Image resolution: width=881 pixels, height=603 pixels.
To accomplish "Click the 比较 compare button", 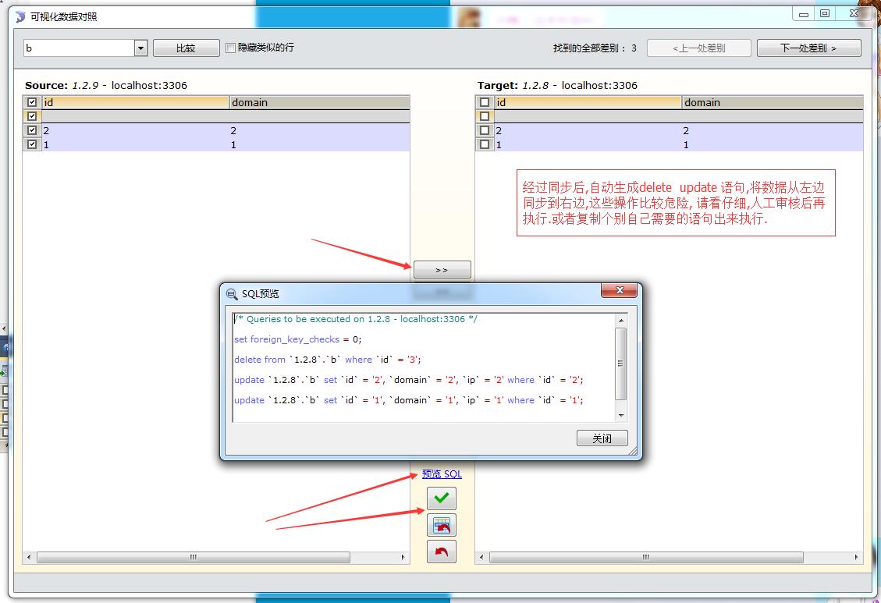I will click(x=186, y=48).
